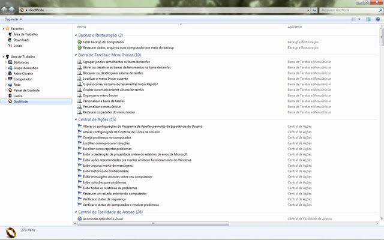The width and height of the screenshot is (384, 240).
Task: Expand the Computador tree node
Action: coord(6,79)
